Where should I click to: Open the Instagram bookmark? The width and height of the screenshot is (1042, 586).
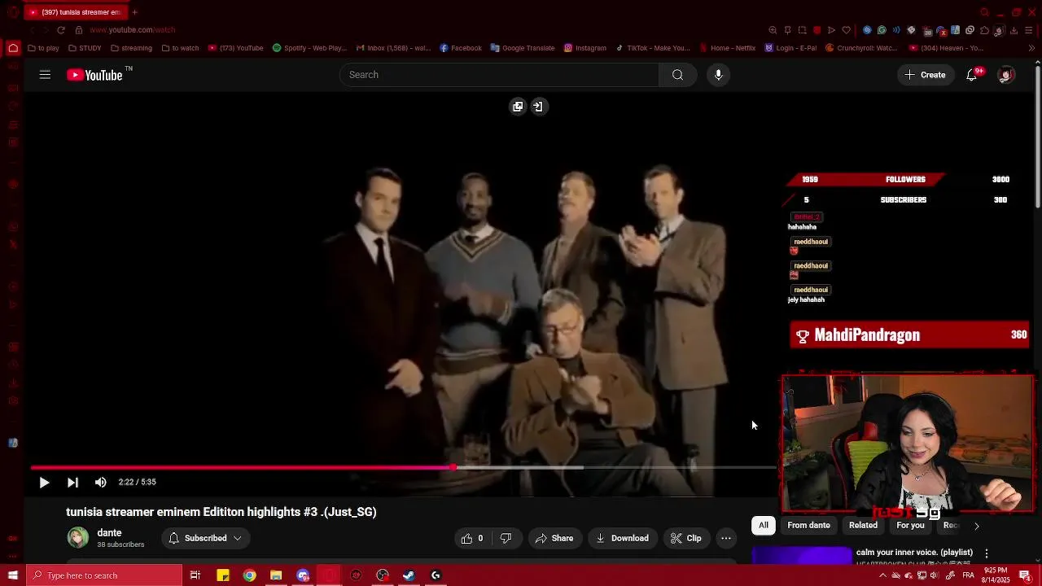pyautogui.click(x=585, y=48)
